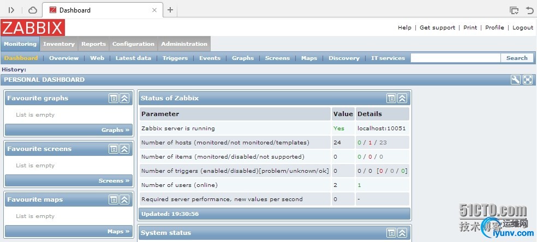Collapse the Favourite screens widget

(124, 149)
